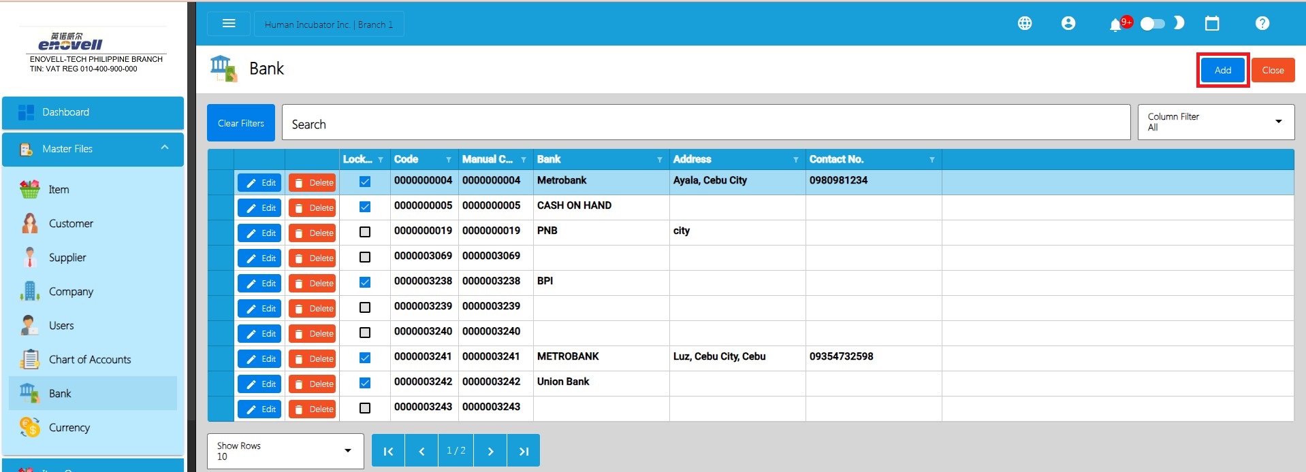Click the hamburger menu icon
Screen dimensions: 1306x472
pos(229,24)
